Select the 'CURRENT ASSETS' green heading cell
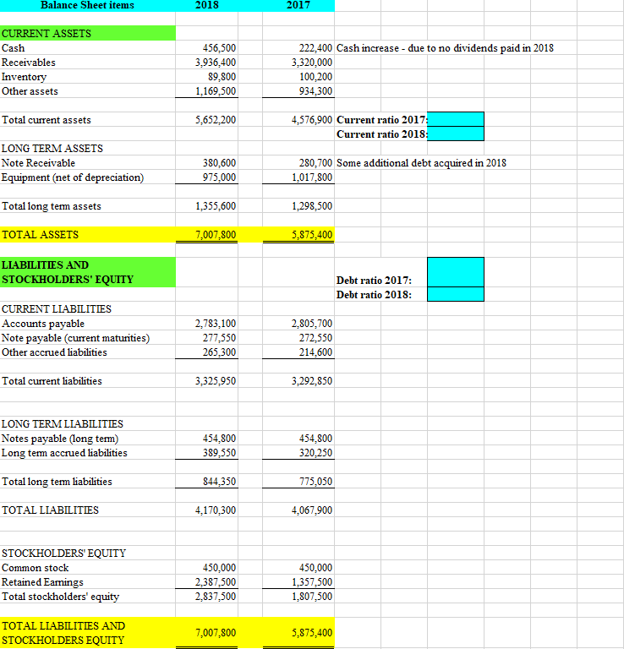 coord(88,33)
